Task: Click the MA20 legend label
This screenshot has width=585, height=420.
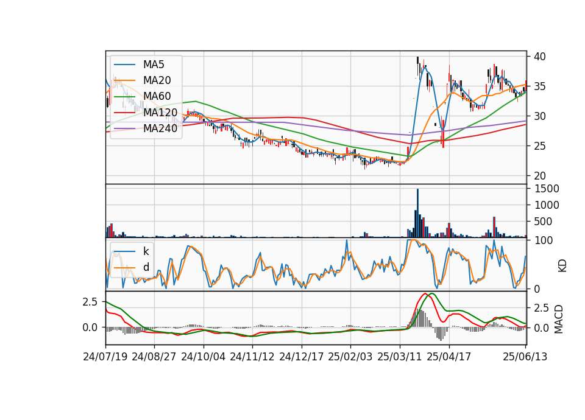Action: click(x=157, y=80)
